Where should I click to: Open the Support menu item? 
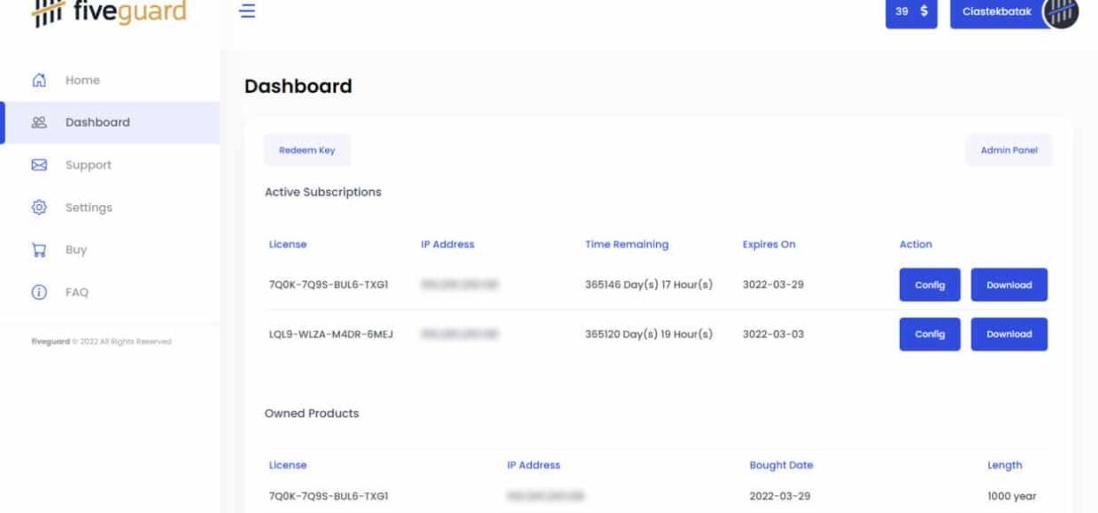coord(88,165)
